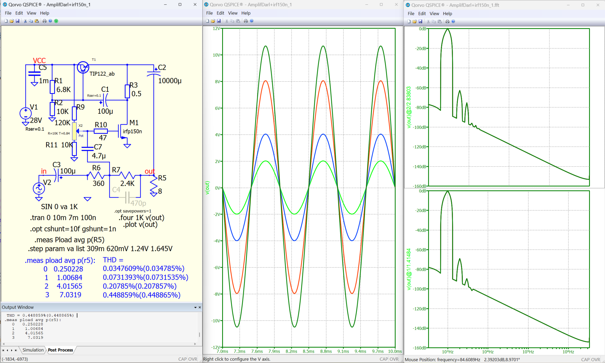This screenshot has width=605, height=363.
Task: Open Output Window options dropdown arrow
Action: pyautogui.click(x=195, y=307)
